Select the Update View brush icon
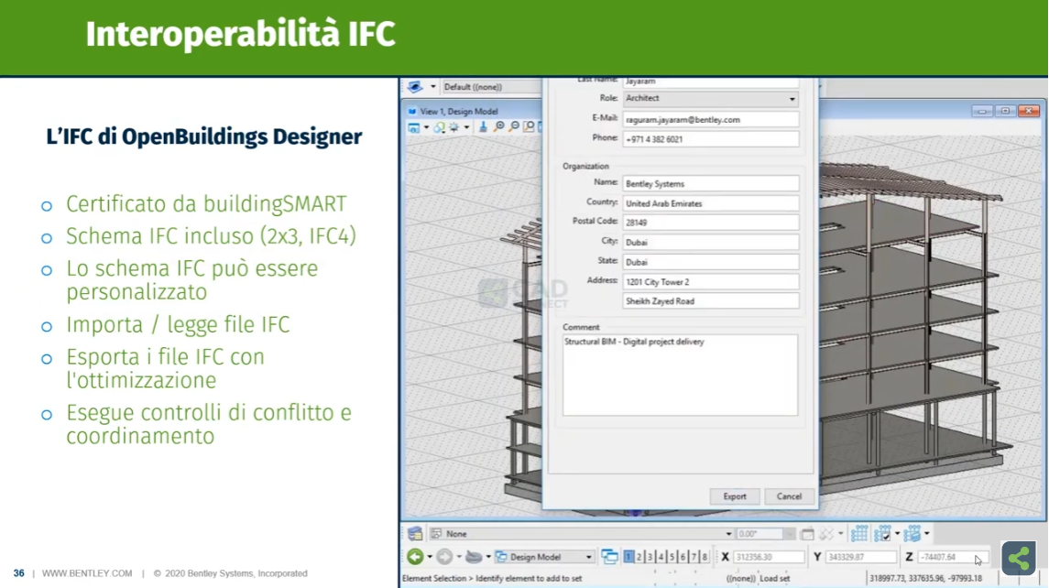This screenshot has height=588, width=1049. [x=483, y=127]
